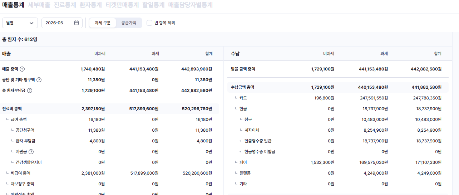Click the 플랫폼 row label
Viewport: 459px width, 195px height.
[x=245, y=173]
